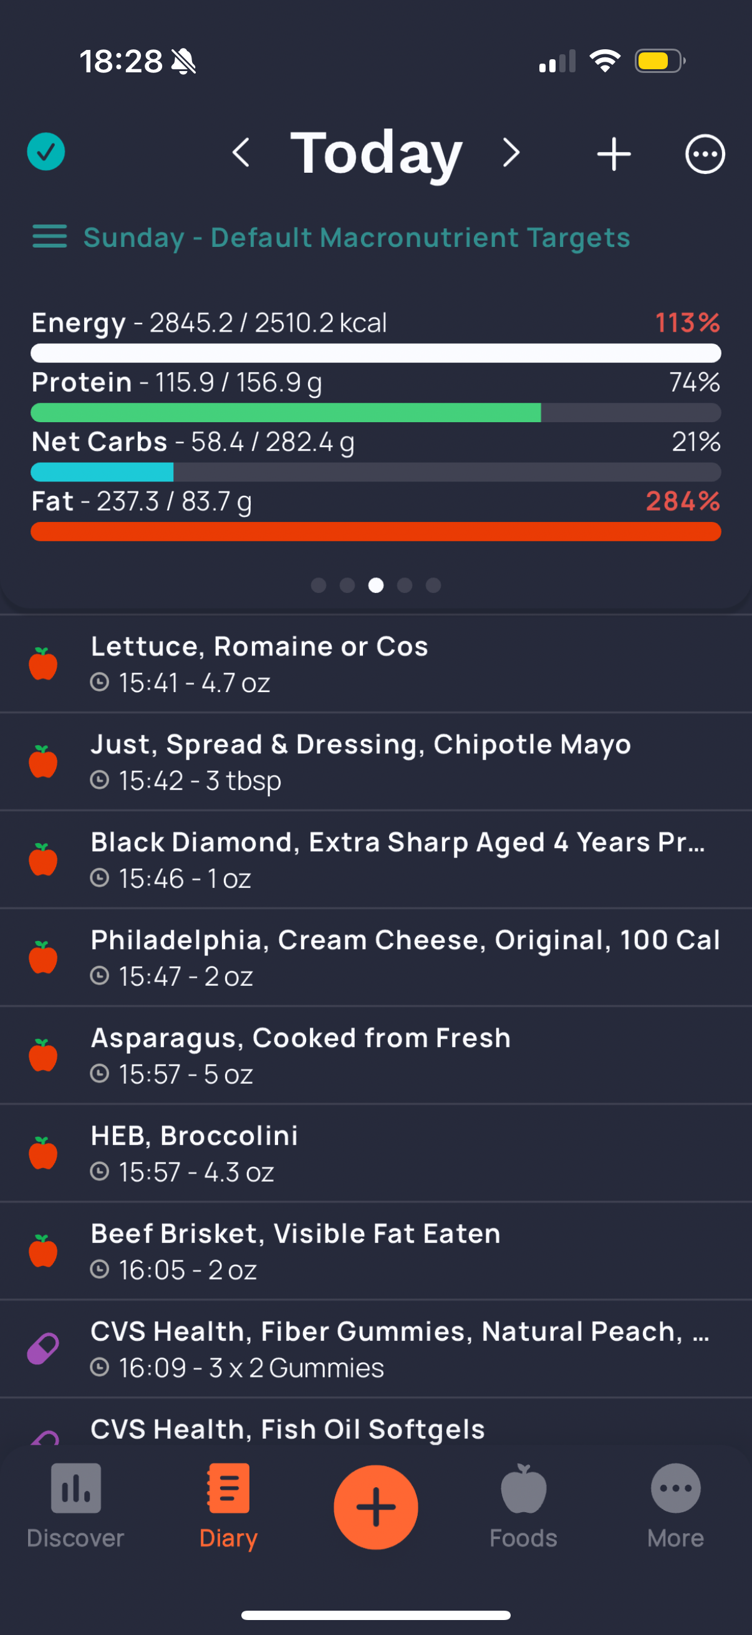This screenshot has width=752, height=1635.
Task: Go to next day with right chevron
Action: tap(511, 153)
